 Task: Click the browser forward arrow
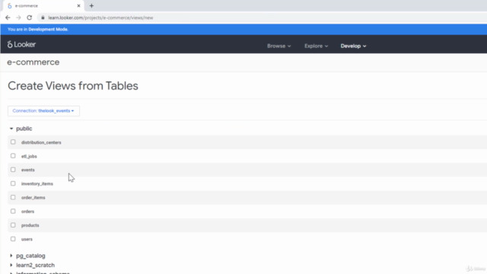coord(18,18)
